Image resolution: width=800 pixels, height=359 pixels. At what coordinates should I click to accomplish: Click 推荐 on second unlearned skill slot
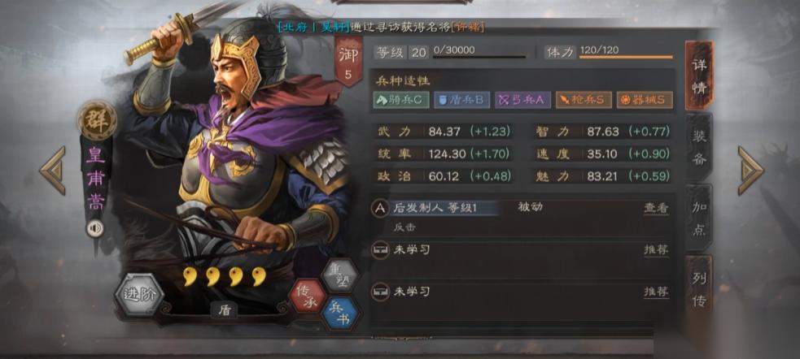(656, 292)
